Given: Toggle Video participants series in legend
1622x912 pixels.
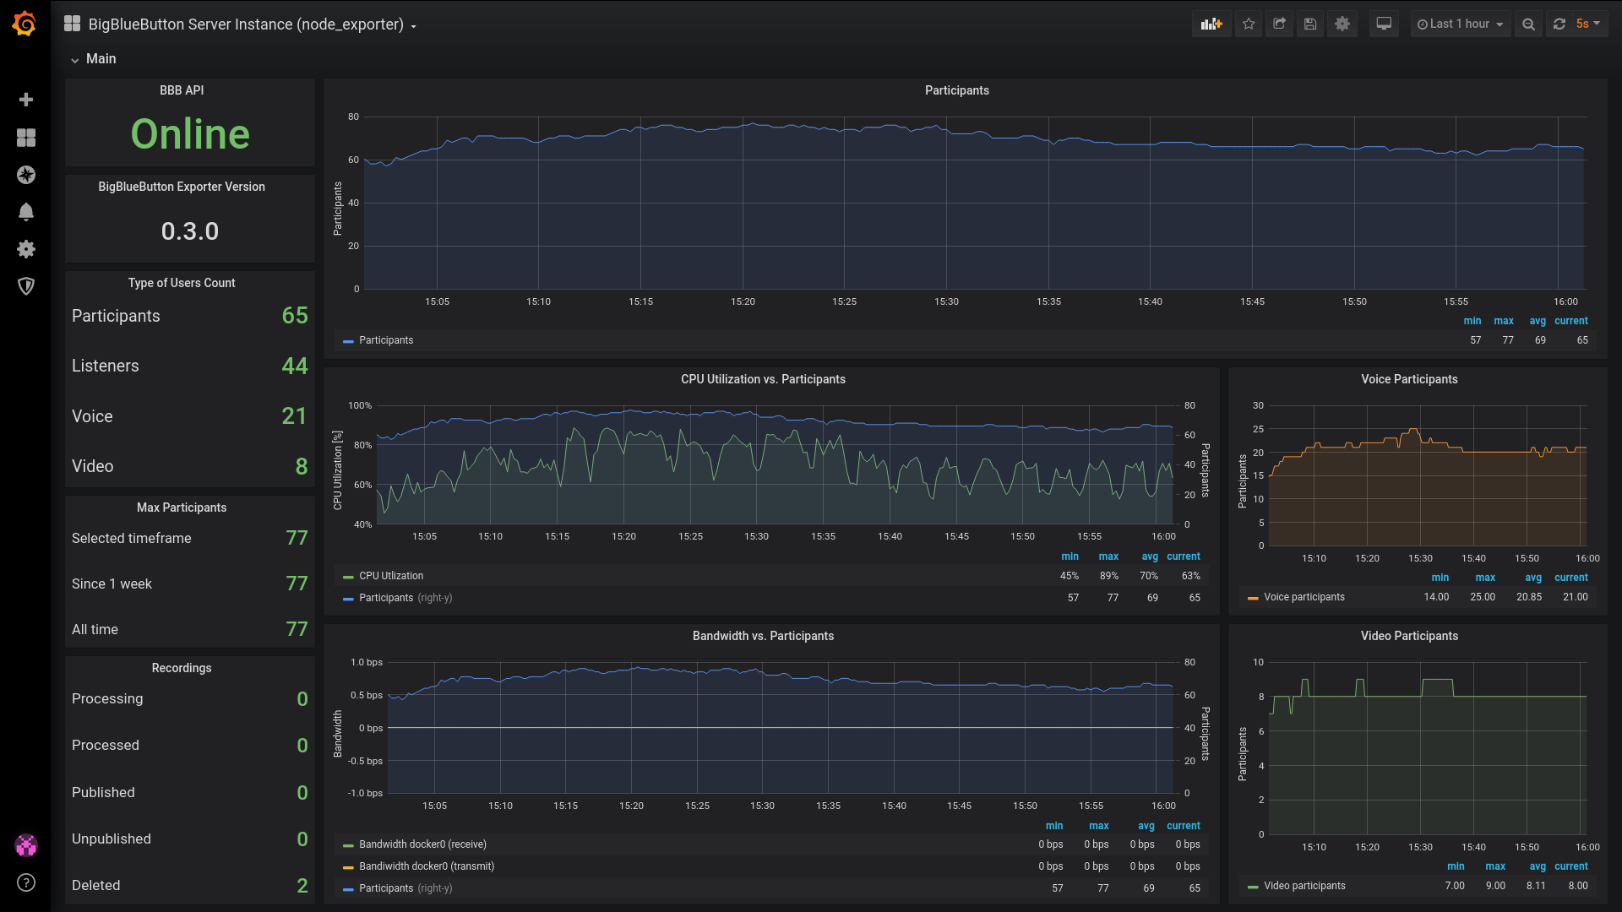Looking at the screenshot, I should pos(1304,886).
